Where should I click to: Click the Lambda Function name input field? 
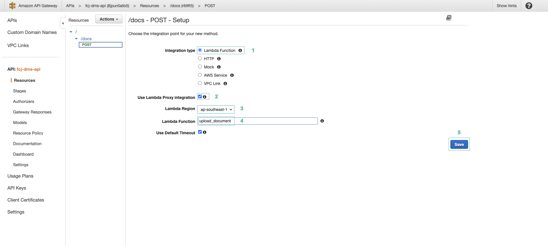[258, 121]
